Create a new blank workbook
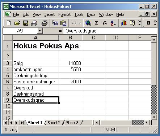 [x=9, y=23]
